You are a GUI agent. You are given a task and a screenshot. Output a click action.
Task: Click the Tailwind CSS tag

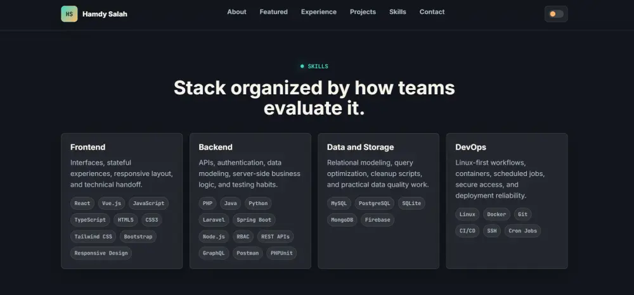[93, 236]
